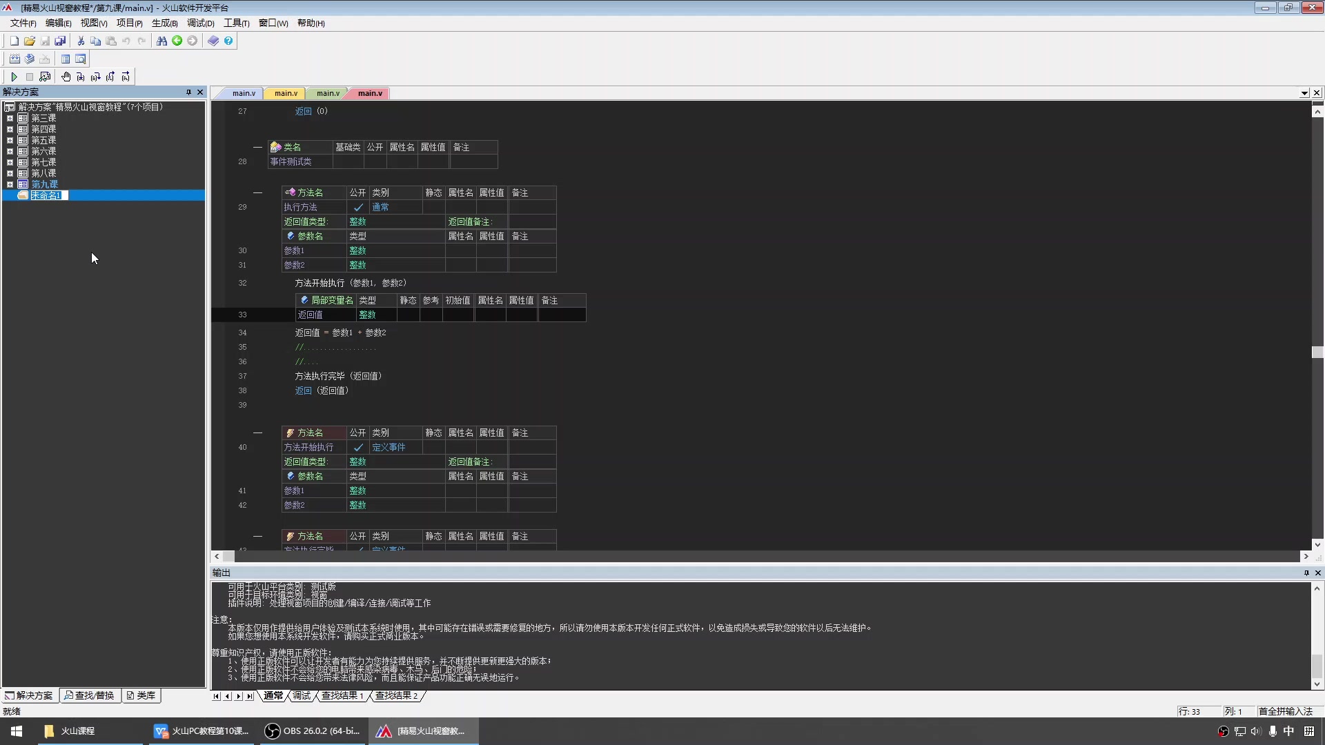Click the blue Help question icon

coord(228,41)
